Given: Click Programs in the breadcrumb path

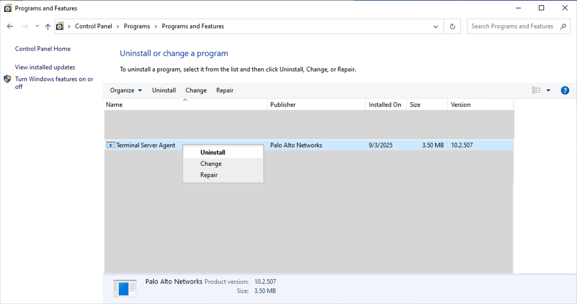Looking at the screenshot, I should pyautogui.click(x=137, y=26).
